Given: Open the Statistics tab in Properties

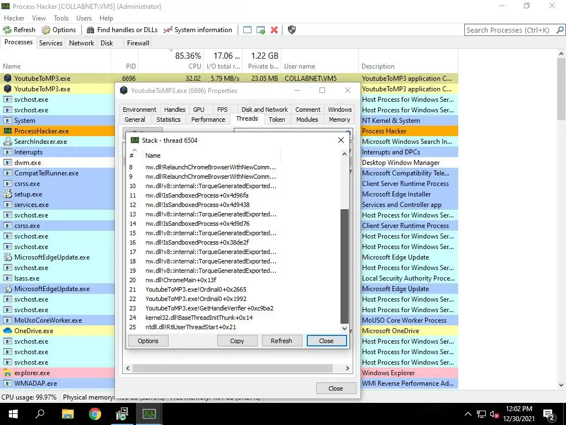Looking at the screenshot, I should tap(168, 120).
